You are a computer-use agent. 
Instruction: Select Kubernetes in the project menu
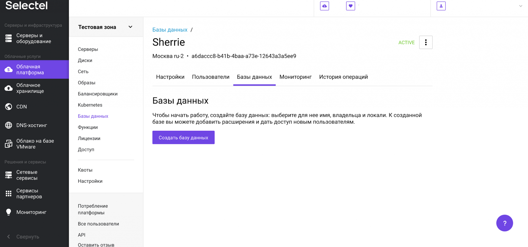click(x=90, y=105)
